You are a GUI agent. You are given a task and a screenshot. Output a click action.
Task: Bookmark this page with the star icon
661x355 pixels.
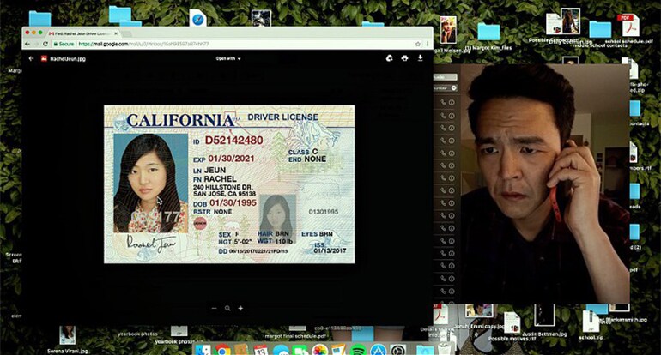[x=418, y=44]
